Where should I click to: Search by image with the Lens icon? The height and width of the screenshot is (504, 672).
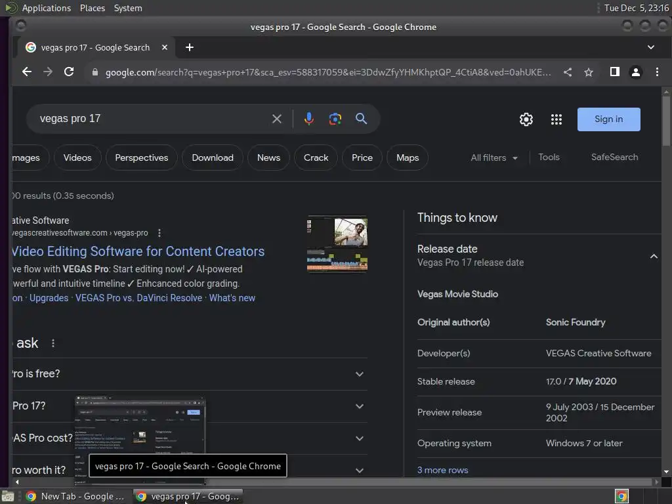coord(335,119)
